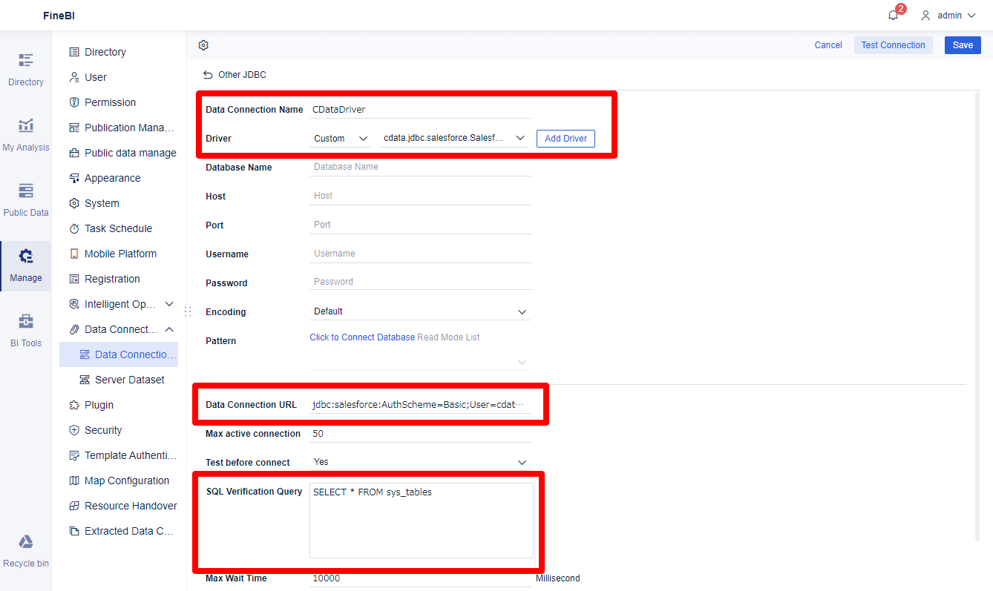Screen dimensions: 993x591
Task: Click the form's vertical scrollbar
Action: coord(977,317)
